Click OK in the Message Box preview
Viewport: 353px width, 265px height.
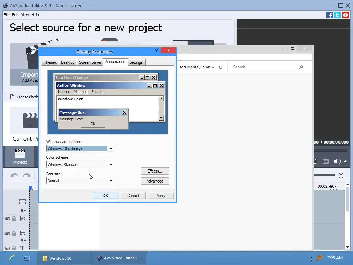(x=93, y=124)
